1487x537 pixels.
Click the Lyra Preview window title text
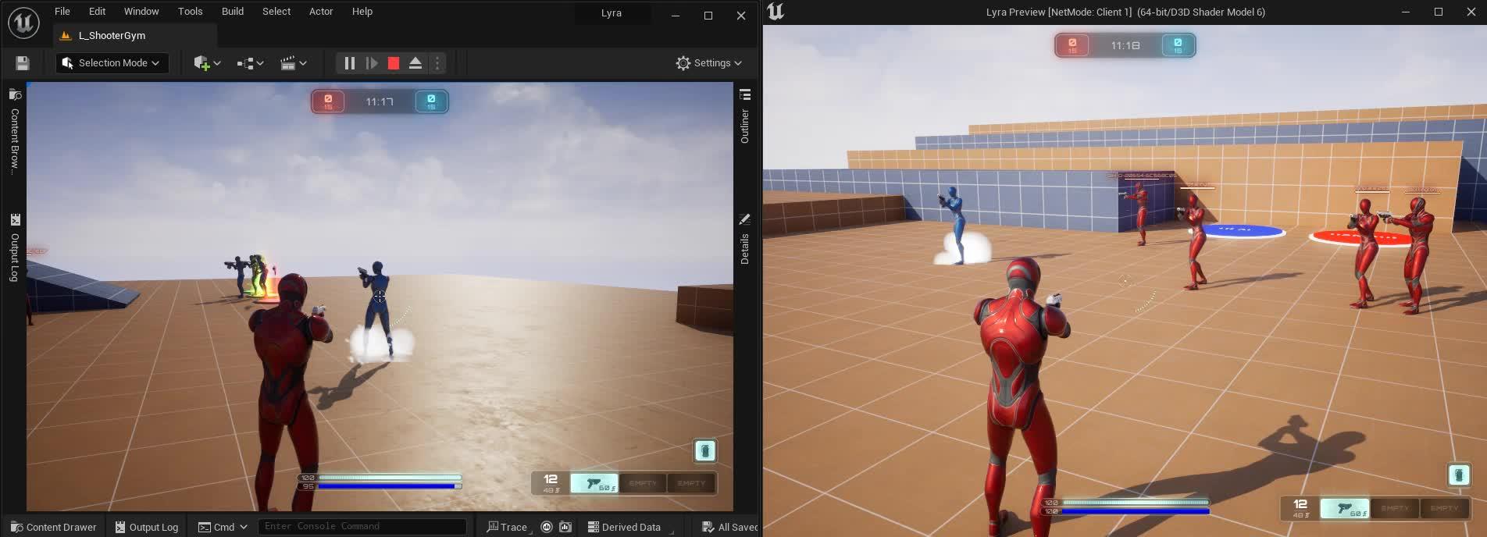(1125, 12)
